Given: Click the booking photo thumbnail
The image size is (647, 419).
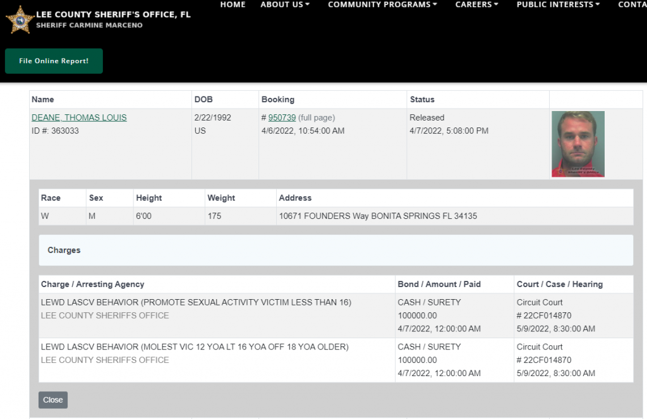Looking at the screenshot, I should pos(577,144).
